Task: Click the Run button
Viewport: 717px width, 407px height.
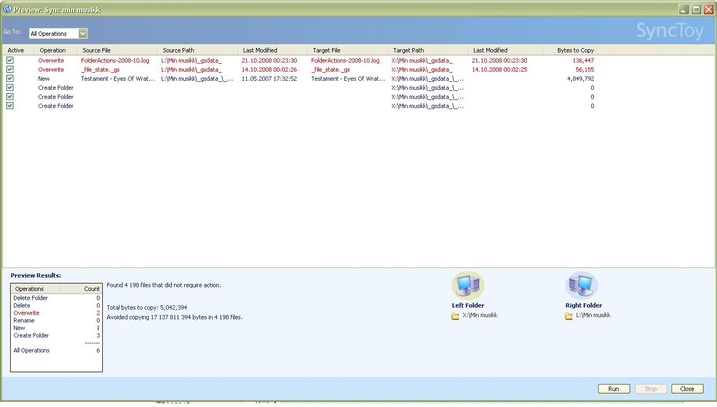Action: tap(614, 389)
